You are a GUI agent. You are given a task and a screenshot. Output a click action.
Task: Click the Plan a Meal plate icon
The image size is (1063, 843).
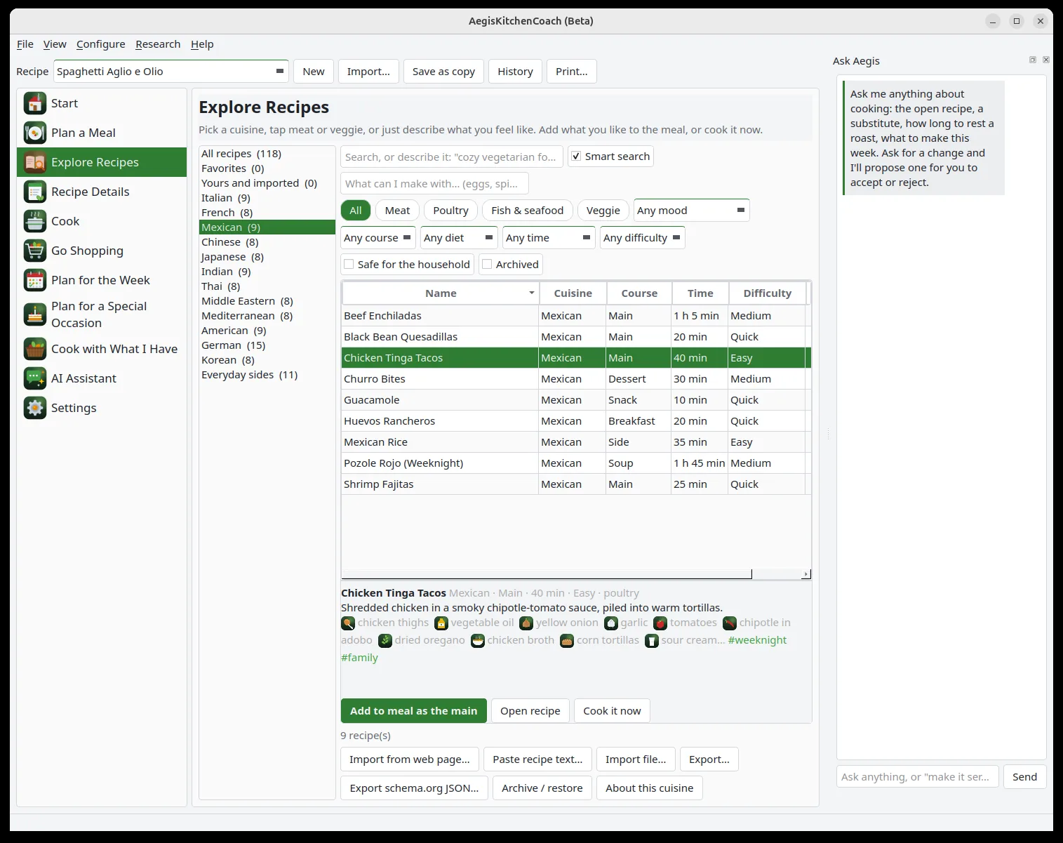(35, 133)
